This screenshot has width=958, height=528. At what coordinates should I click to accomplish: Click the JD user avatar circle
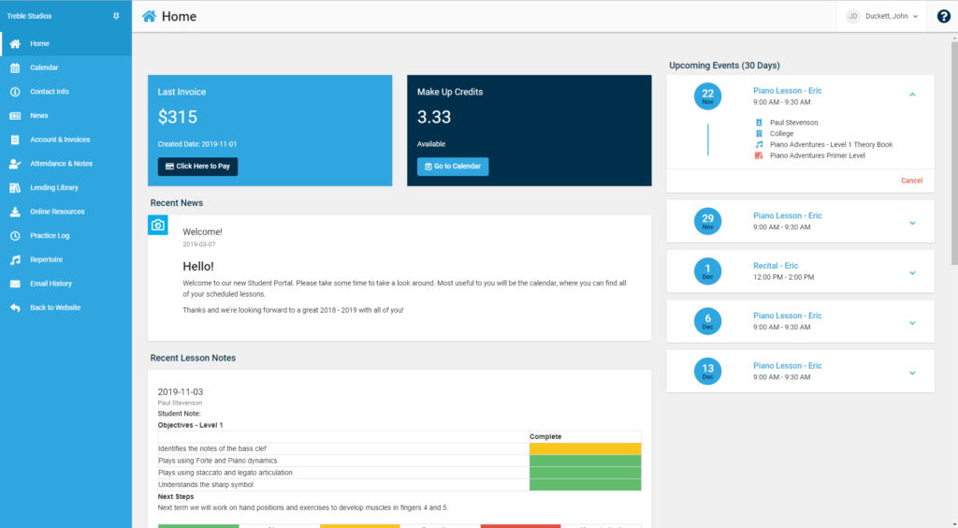tap(853, 17)
